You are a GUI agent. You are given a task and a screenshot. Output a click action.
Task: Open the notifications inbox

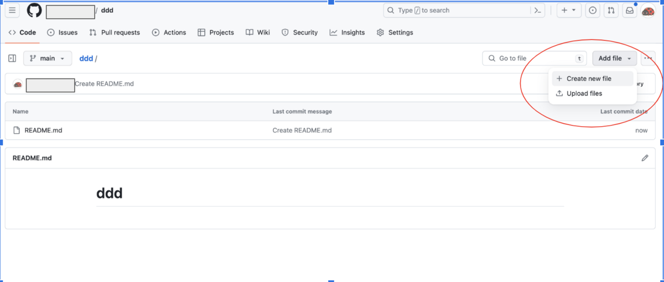click(630, 11)
